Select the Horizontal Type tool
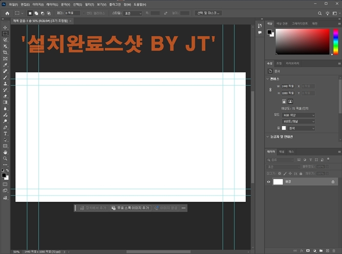 click(x=5, y=133)
